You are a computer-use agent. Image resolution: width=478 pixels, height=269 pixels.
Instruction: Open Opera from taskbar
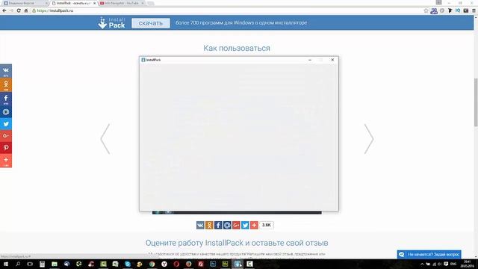click(x=176, y=264)
